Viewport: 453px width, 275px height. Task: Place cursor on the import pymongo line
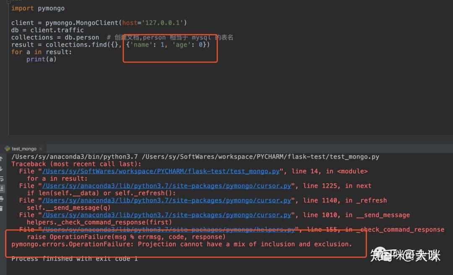(38, 8)
